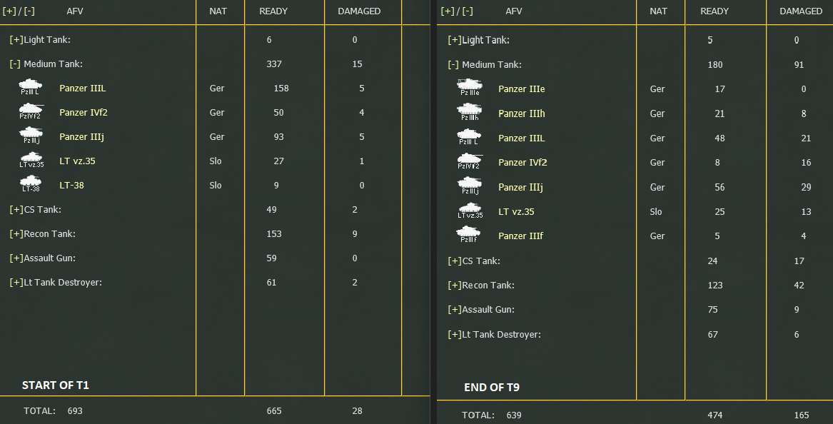Expand the Light Tank category
833x424 pixels.
point(15,39)
